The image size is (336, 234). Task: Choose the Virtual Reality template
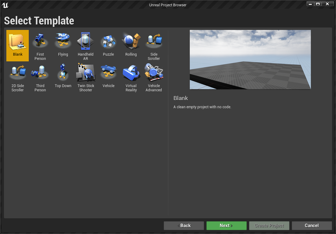131,77
